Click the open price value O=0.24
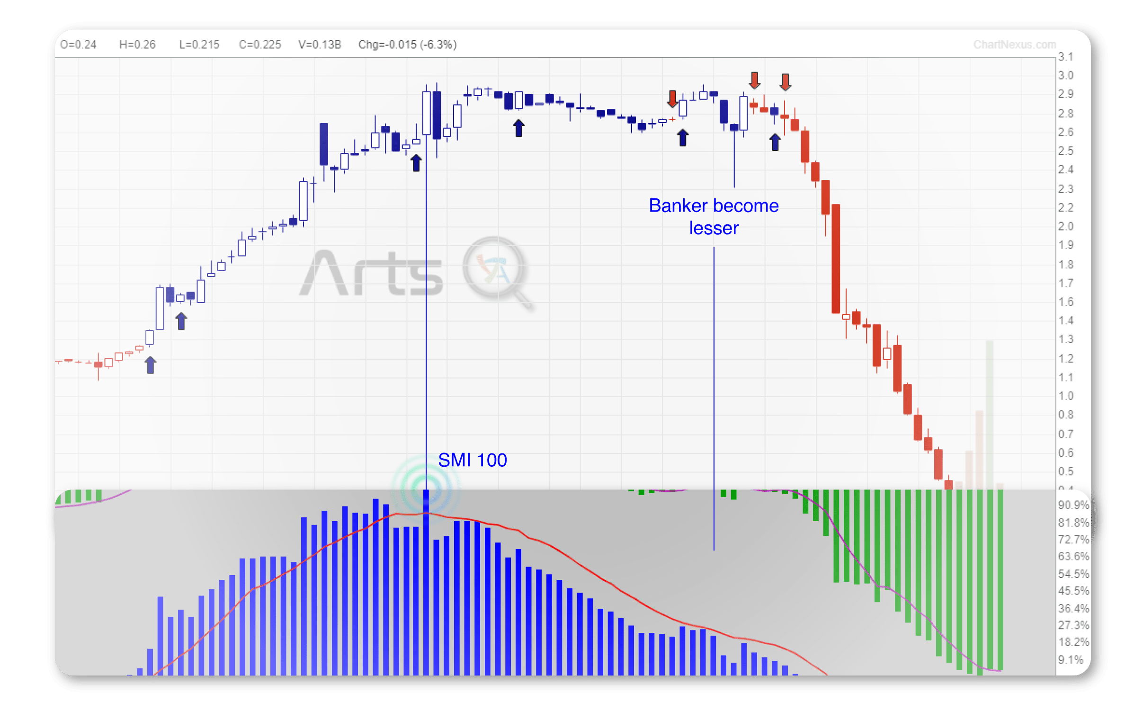The height and width of the screenshot is (710, 1125). [78, 44]
